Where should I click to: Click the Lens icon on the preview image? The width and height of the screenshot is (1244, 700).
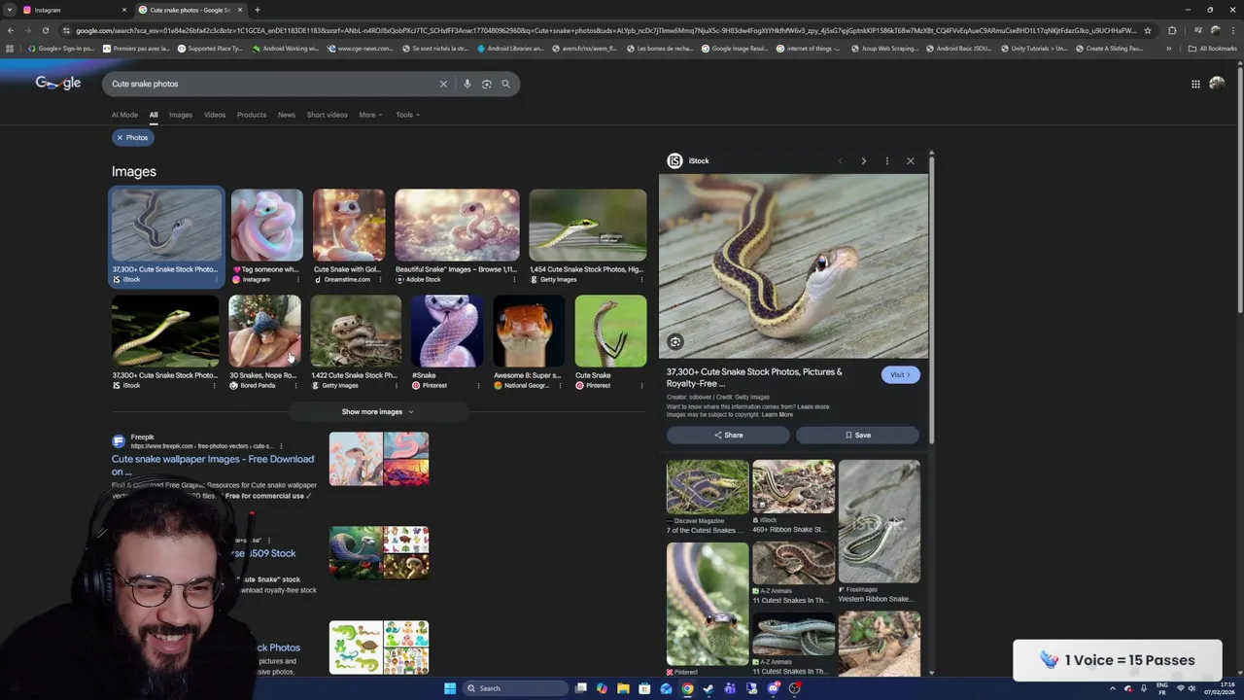pos(675,341)
